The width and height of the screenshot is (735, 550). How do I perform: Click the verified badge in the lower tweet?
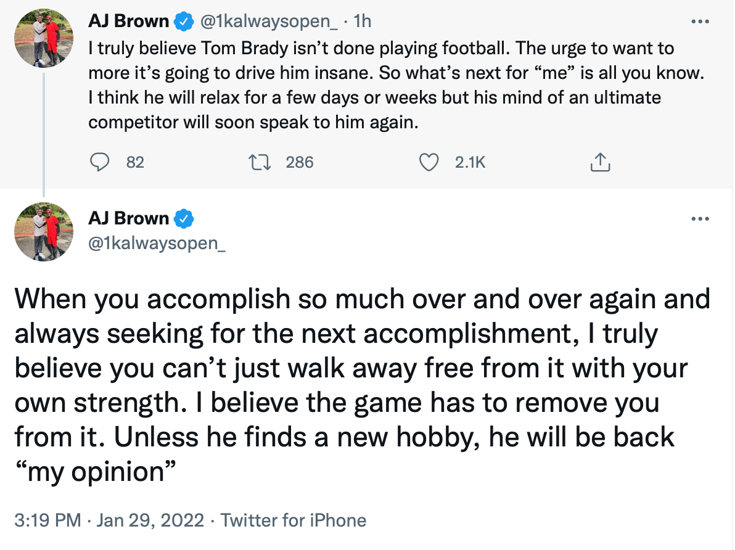coord(183,219)
